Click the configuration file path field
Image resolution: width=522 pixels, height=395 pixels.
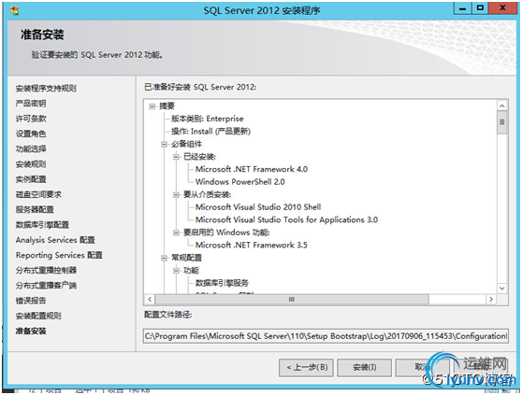[326, 336]
